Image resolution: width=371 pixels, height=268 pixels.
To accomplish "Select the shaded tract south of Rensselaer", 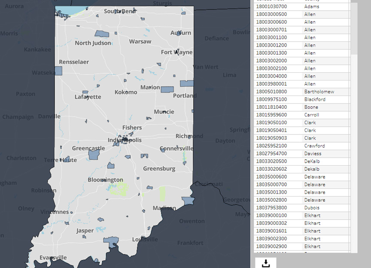I will 58,71.
